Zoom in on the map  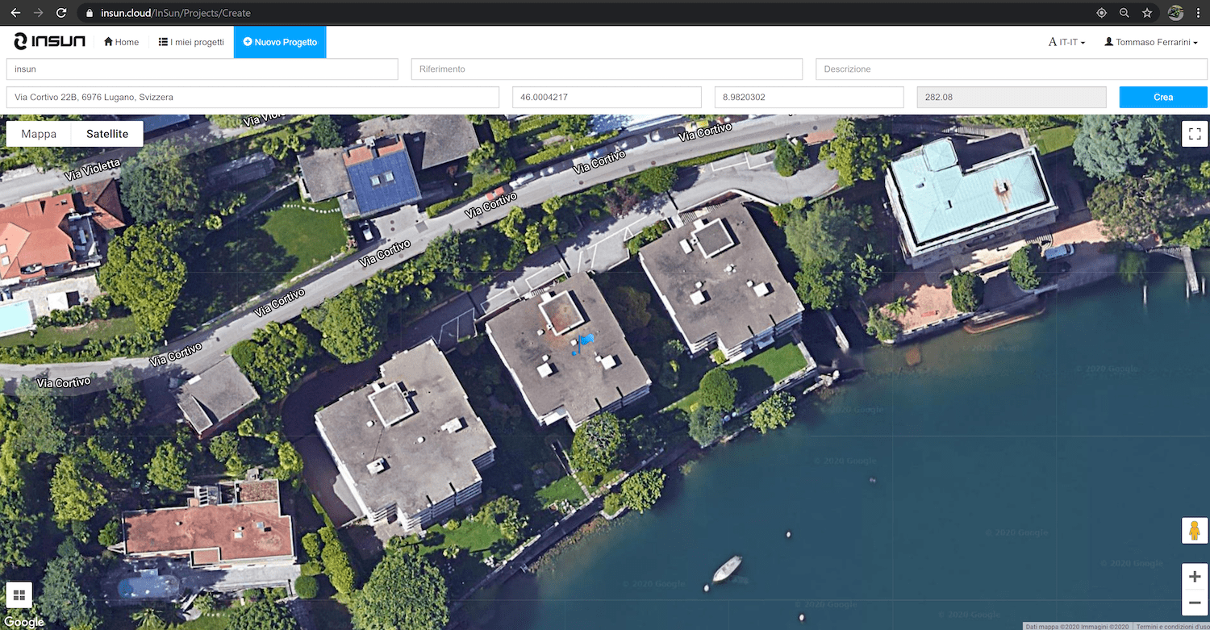pos(1195,577)
